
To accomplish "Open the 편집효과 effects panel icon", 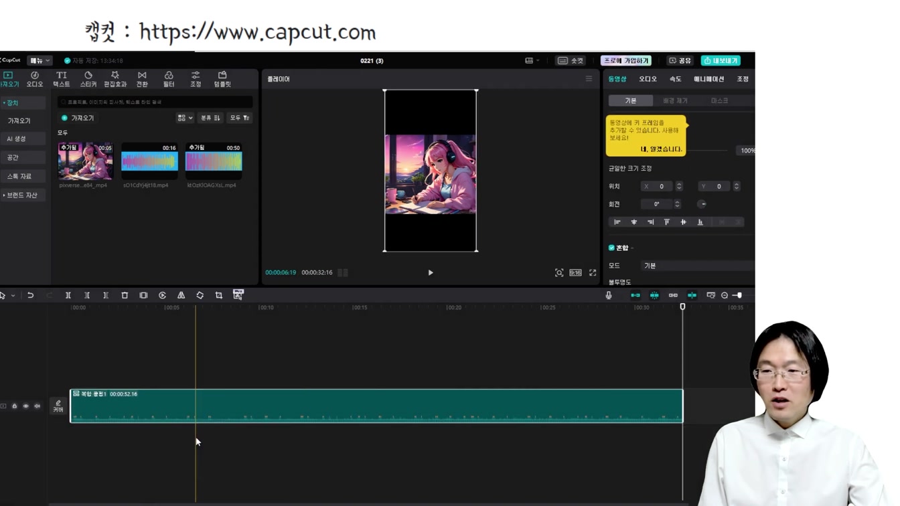I will pos(115,79).
